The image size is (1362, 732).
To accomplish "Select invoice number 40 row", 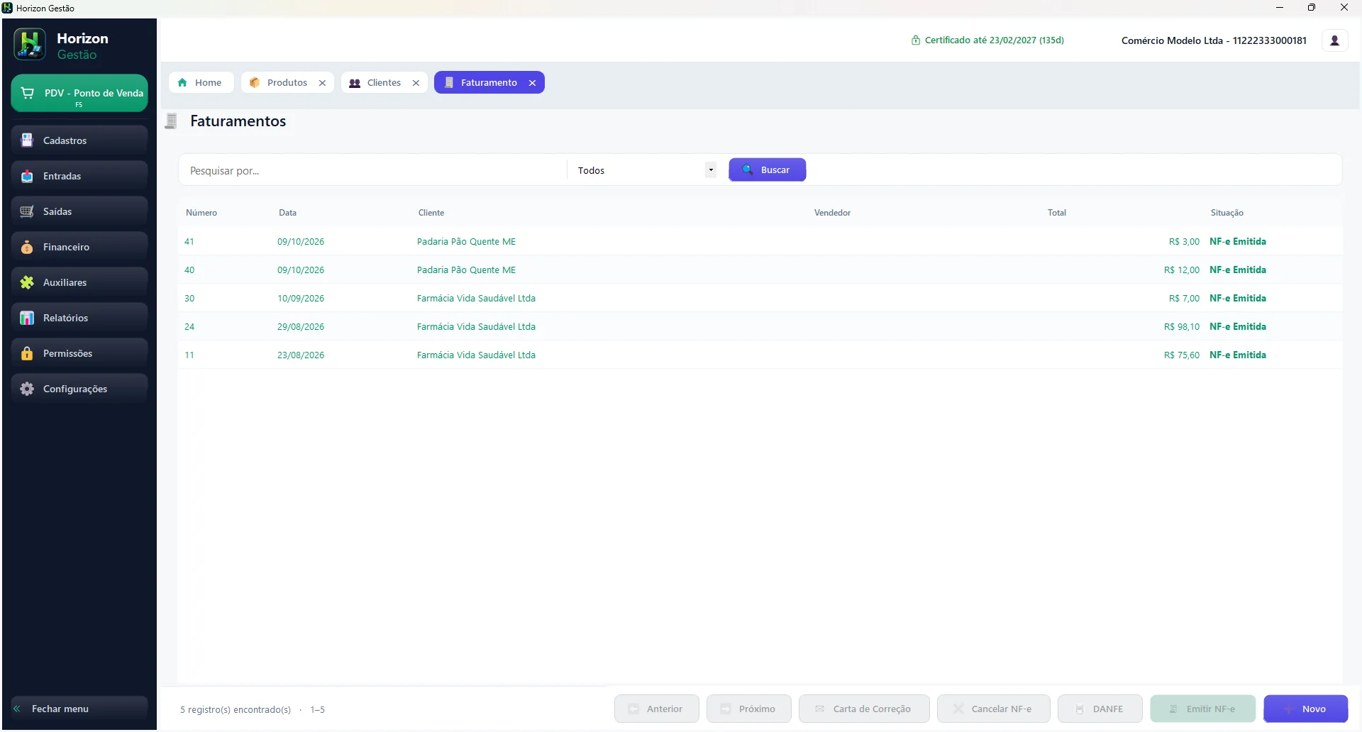I will tap(760, 270).
